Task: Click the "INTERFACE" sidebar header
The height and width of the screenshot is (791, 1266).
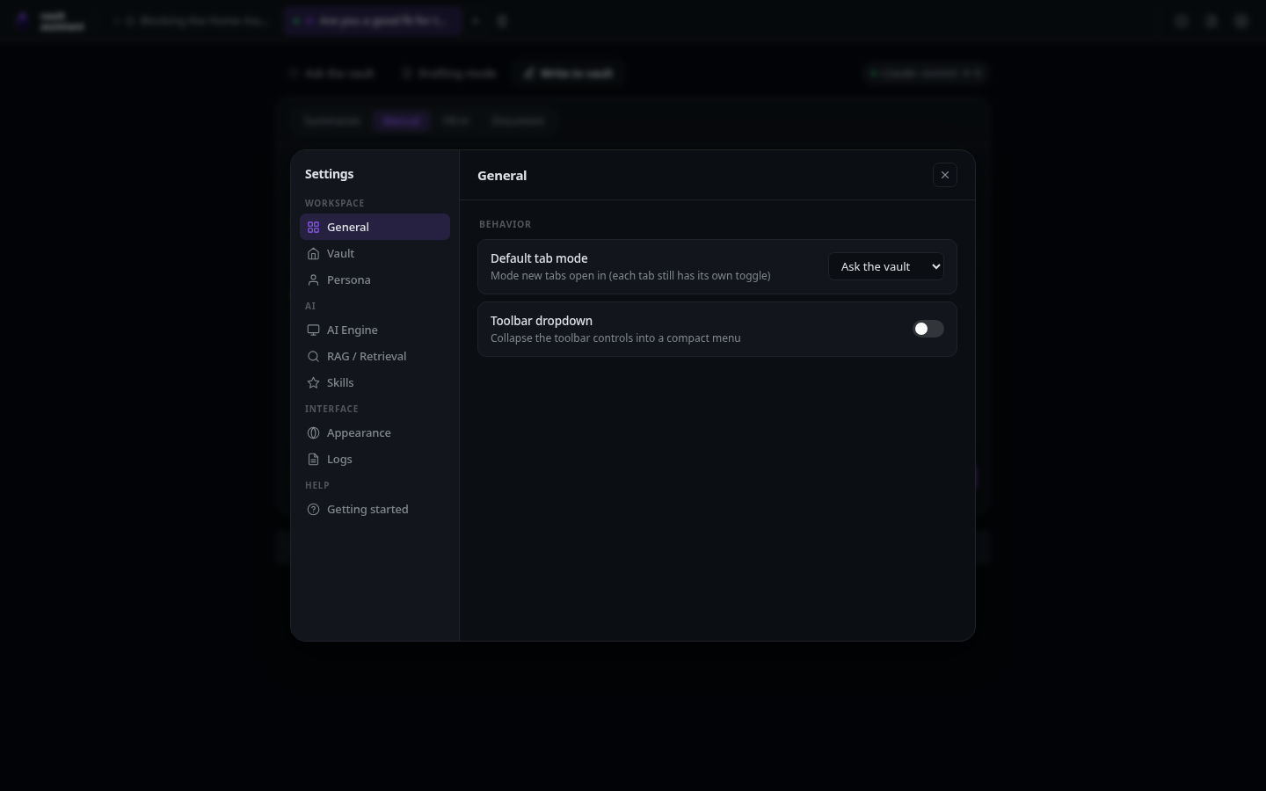Action: coord(331,409)
